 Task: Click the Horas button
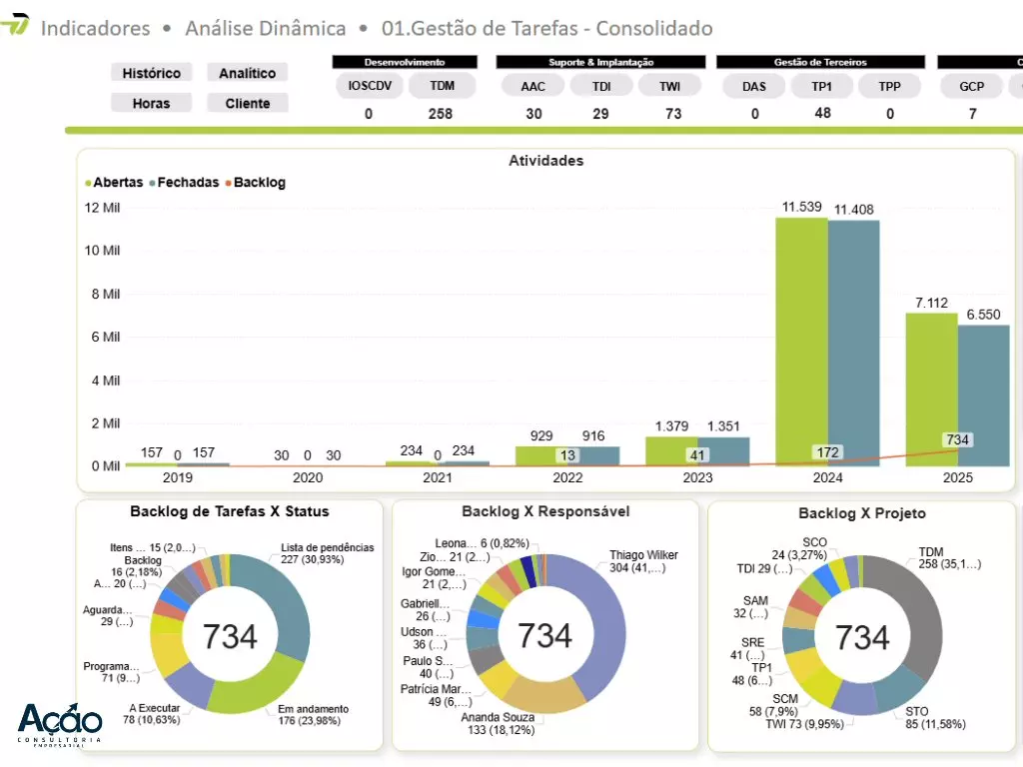click(x=152, y=103)
